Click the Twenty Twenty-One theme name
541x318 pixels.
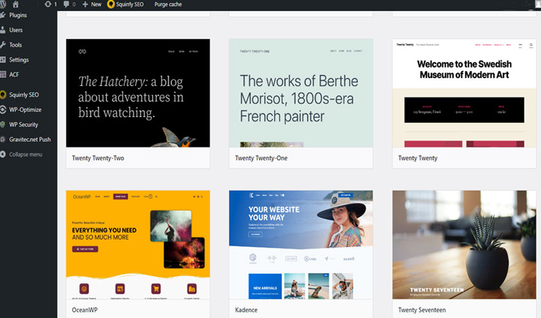(261, 158)
